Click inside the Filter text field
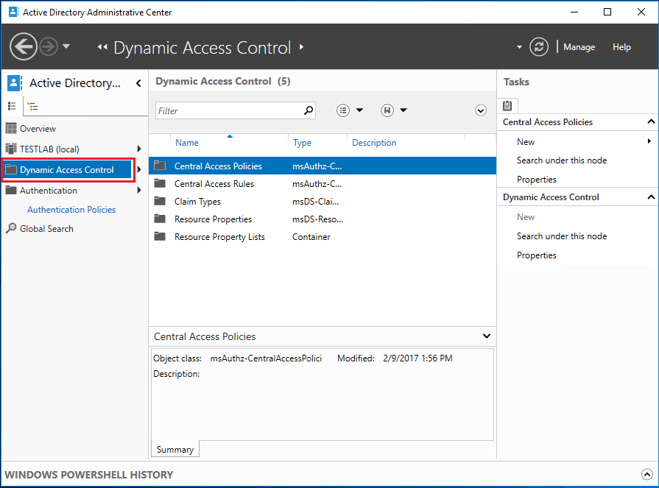659x488 pixels. click(228, 110)
